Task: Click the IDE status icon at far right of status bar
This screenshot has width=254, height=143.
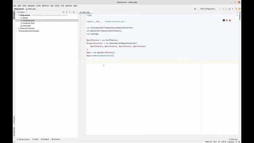Action: tap(239, 142)
